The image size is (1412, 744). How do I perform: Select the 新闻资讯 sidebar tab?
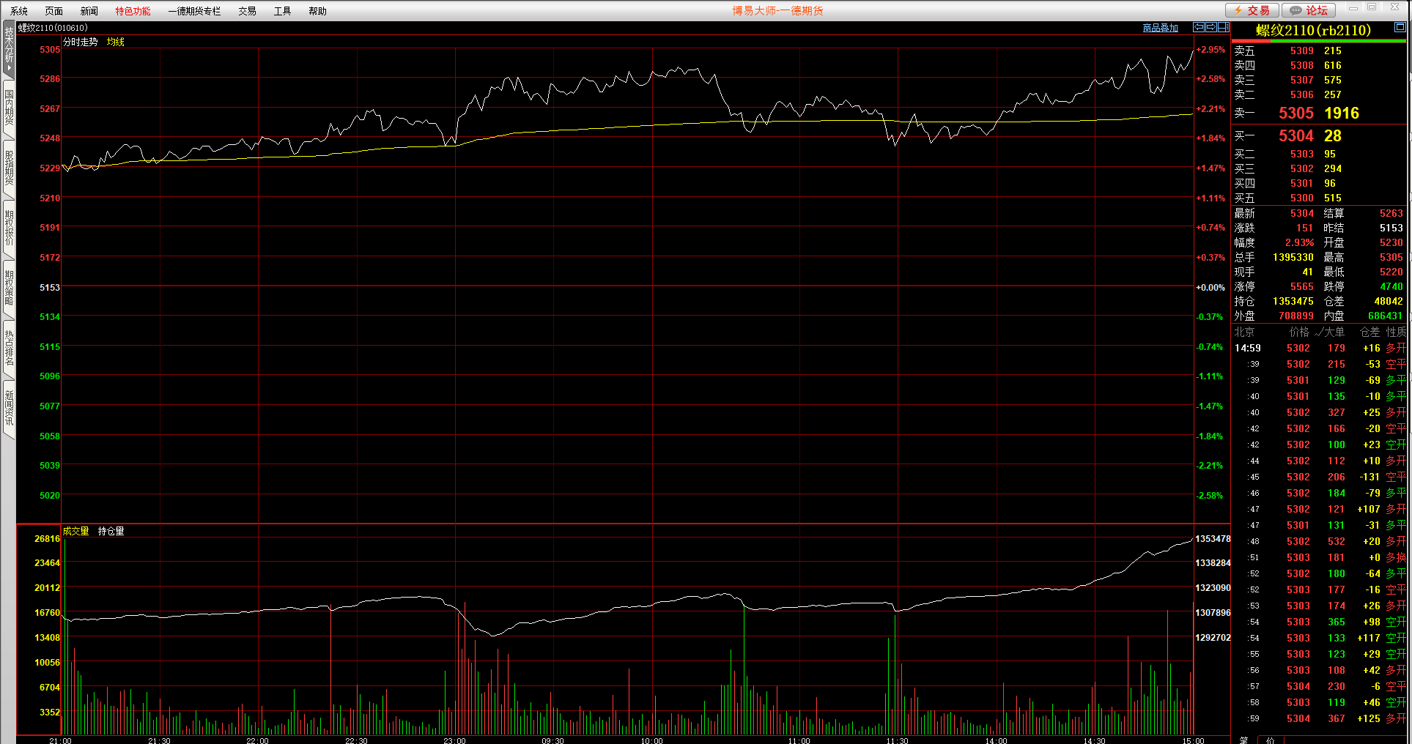coord(9,408)
